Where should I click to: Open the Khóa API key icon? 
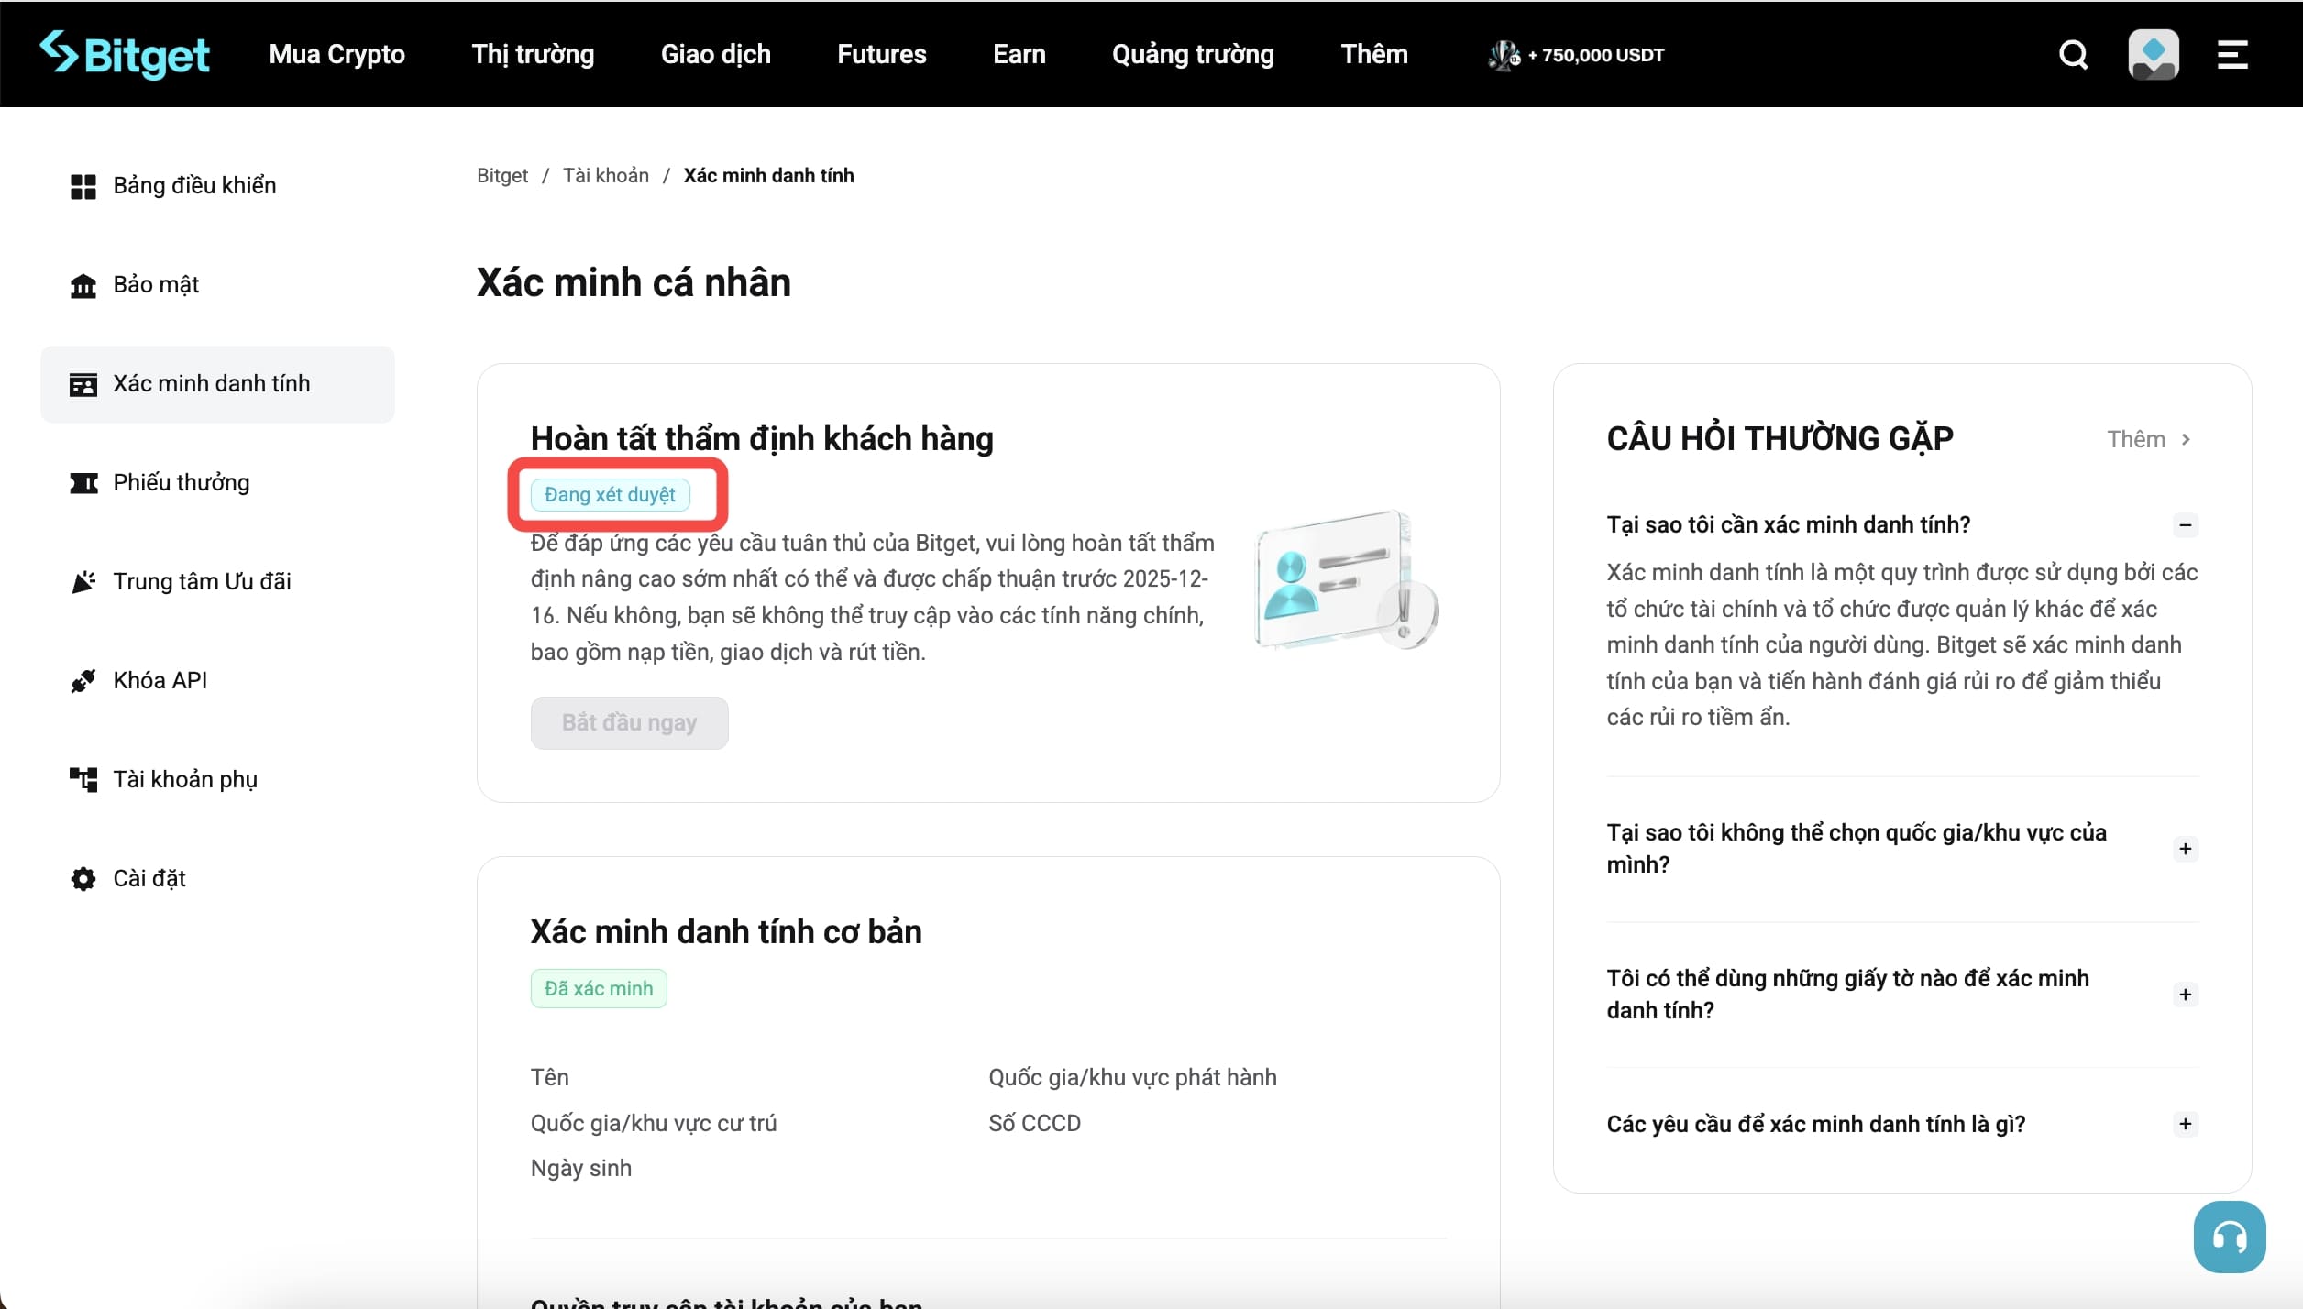click(x=83, y=680)
